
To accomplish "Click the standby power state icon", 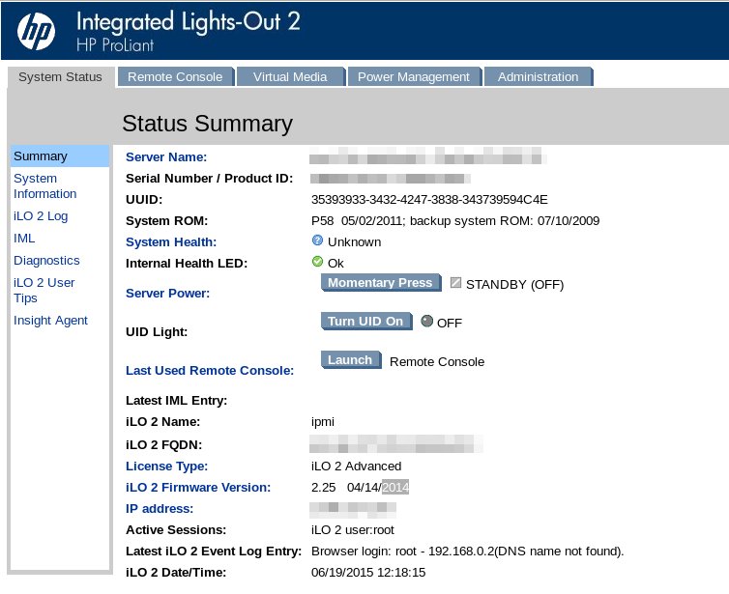I will click(455, 283).
